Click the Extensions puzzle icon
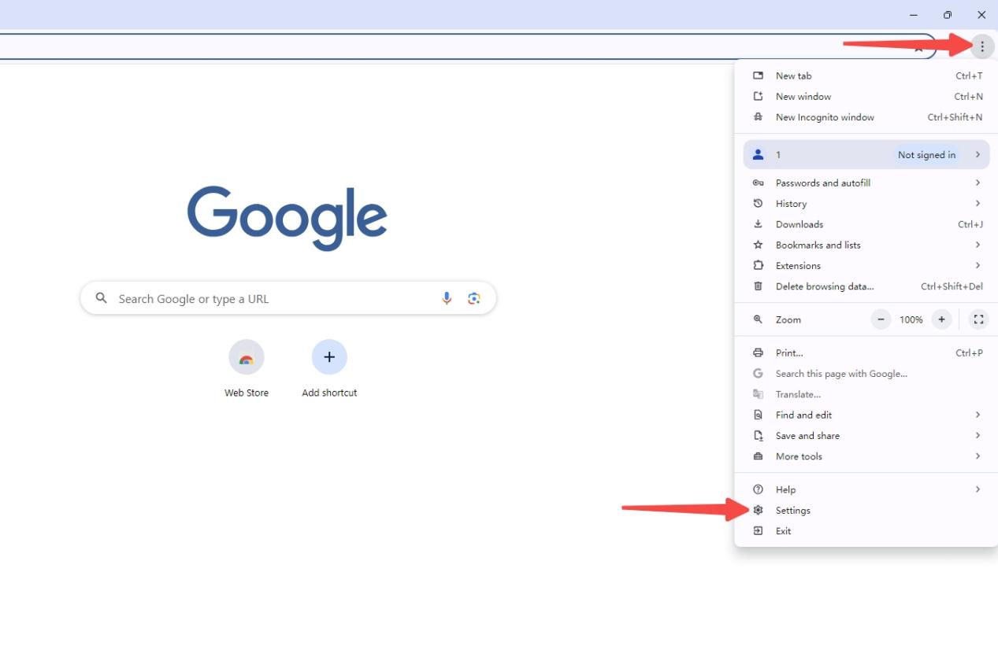 (758, 266)
